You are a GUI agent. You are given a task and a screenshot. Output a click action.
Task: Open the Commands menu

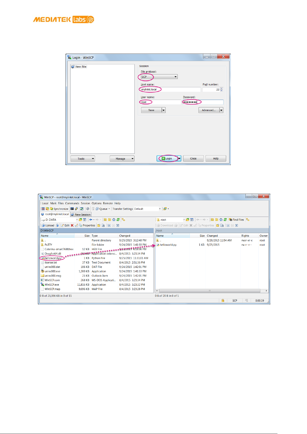pos(72,203)
